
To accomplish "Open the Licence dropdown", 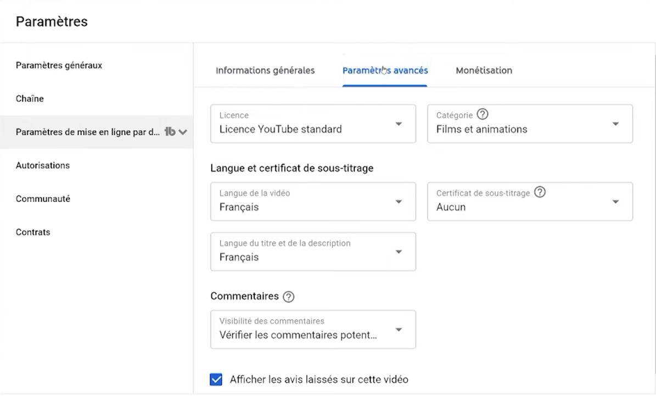I will [313, 124].
